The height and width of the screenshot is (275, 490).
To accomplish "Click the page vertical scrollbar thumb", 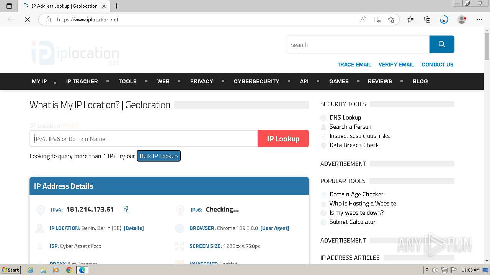I will click(x=487, y=47).
